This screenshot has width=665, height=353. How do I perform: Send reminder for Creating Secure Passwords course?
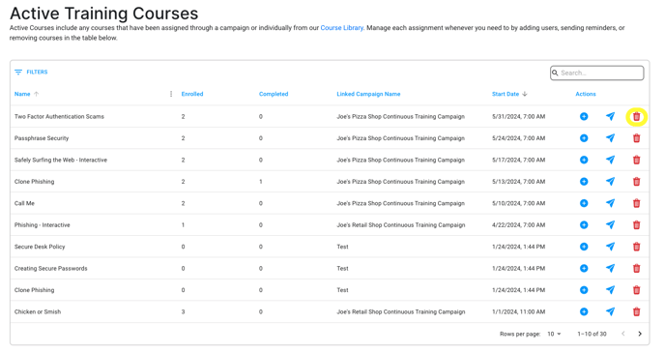pyautogui.click(x=610, y=268)
